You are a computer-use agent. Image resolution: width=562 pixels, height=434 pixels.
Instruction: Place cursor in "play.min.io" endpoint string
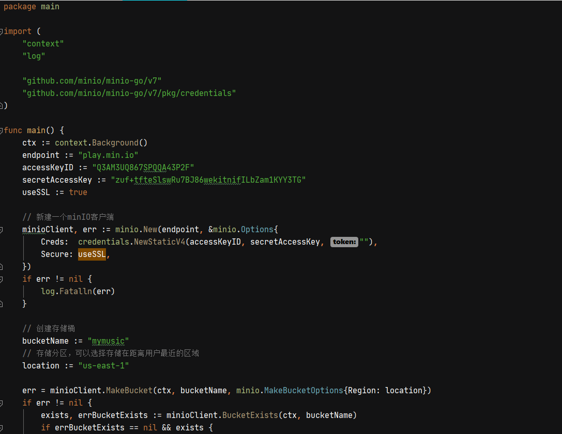(x=108, y=155)
